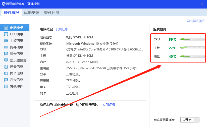Click the 主板信息 motherboard icon

(x=6, y=41)
